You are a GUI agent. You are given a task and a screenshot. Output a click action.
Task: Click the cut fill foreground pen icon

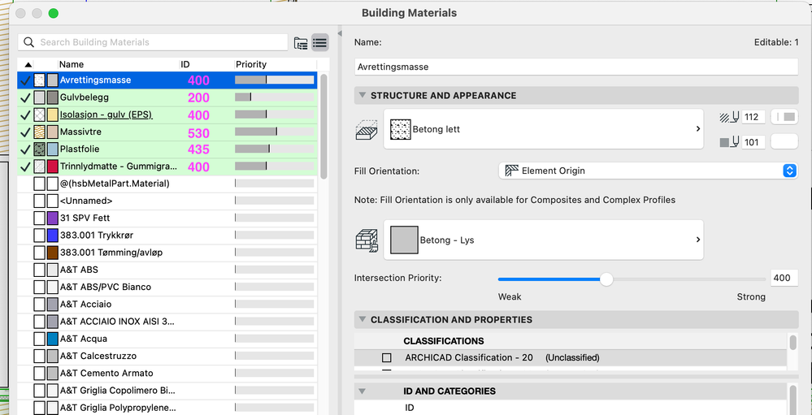(x=730, y=117)
